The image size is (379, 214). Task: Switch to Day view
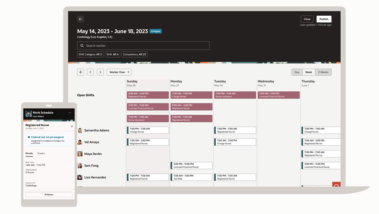(x=297, y=72)
